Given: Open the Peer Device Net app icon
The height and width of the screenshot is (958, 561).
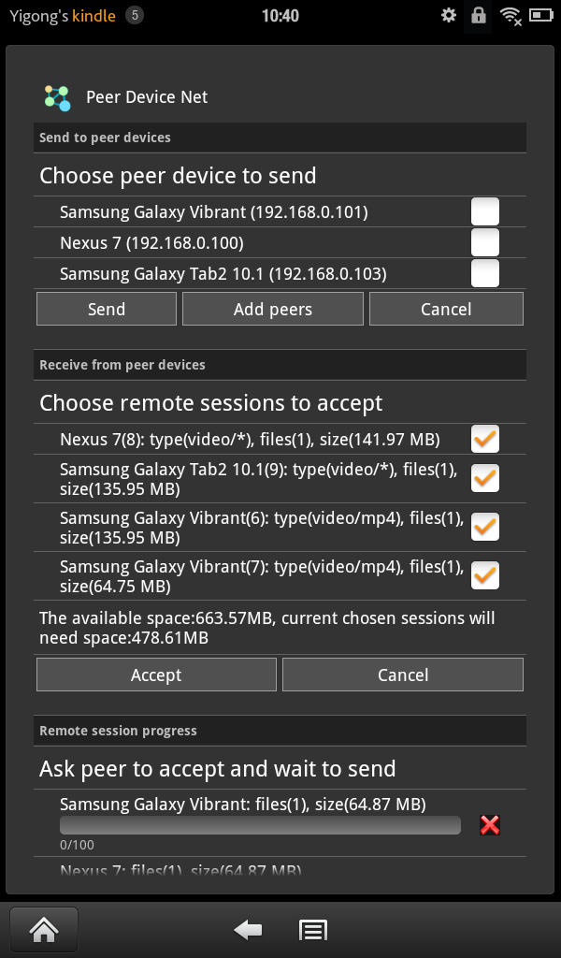Looking at the screenshot, I should (x=56, y=96).
